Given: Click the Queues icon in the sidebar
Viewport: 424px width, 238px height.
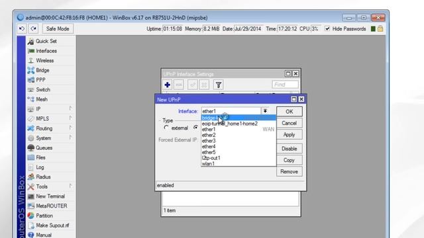Looking at the screenshot, I should tap(31, 148).
